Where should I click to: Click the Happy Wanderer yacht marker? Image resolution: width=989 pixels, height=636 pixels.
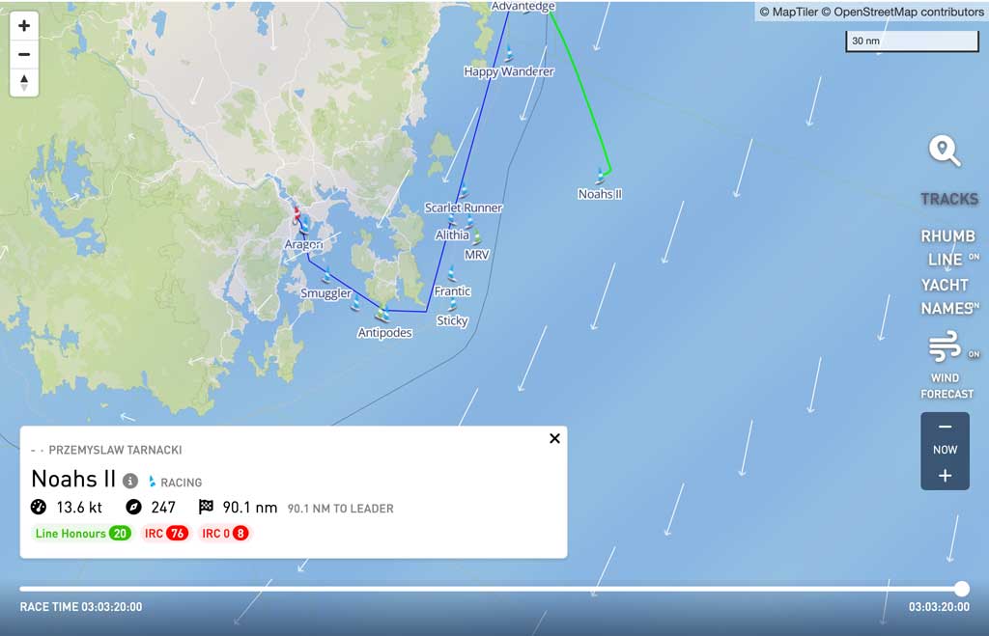(509, 53)
